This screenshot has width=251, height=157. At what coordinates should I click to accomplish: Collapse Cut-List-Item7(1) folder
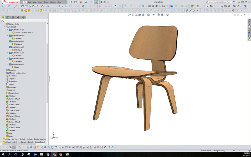7,64
